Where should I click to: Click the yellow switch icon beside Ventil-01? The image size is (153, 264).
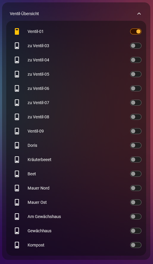pos(17,31)
